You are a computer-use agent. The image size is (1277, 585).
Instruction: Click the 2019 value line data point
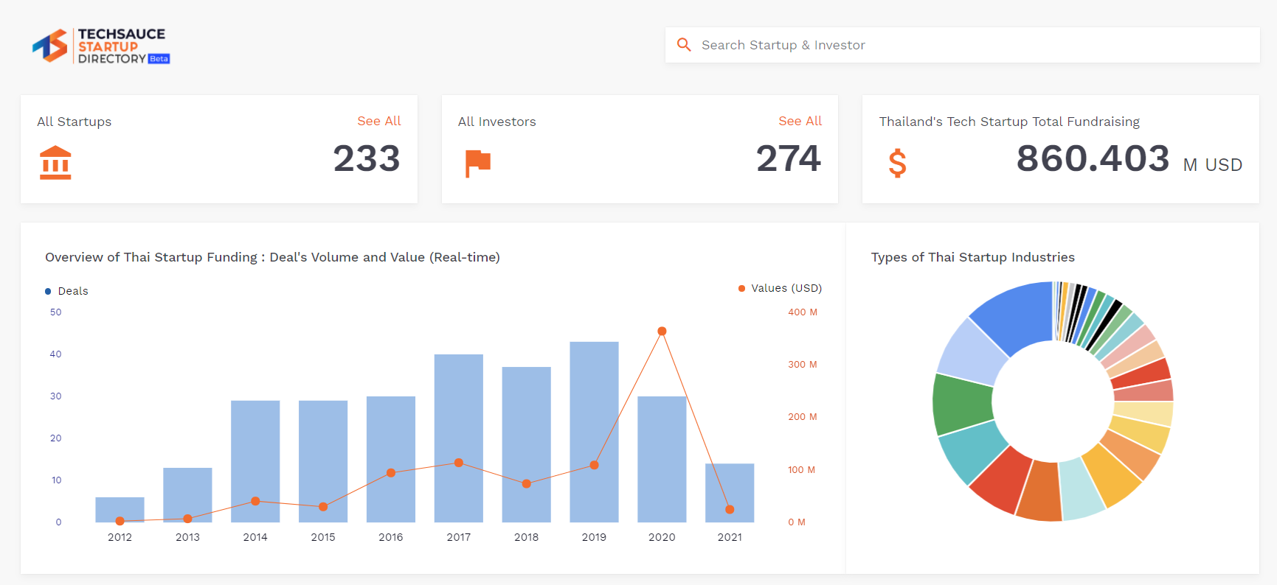pos(594,465)
